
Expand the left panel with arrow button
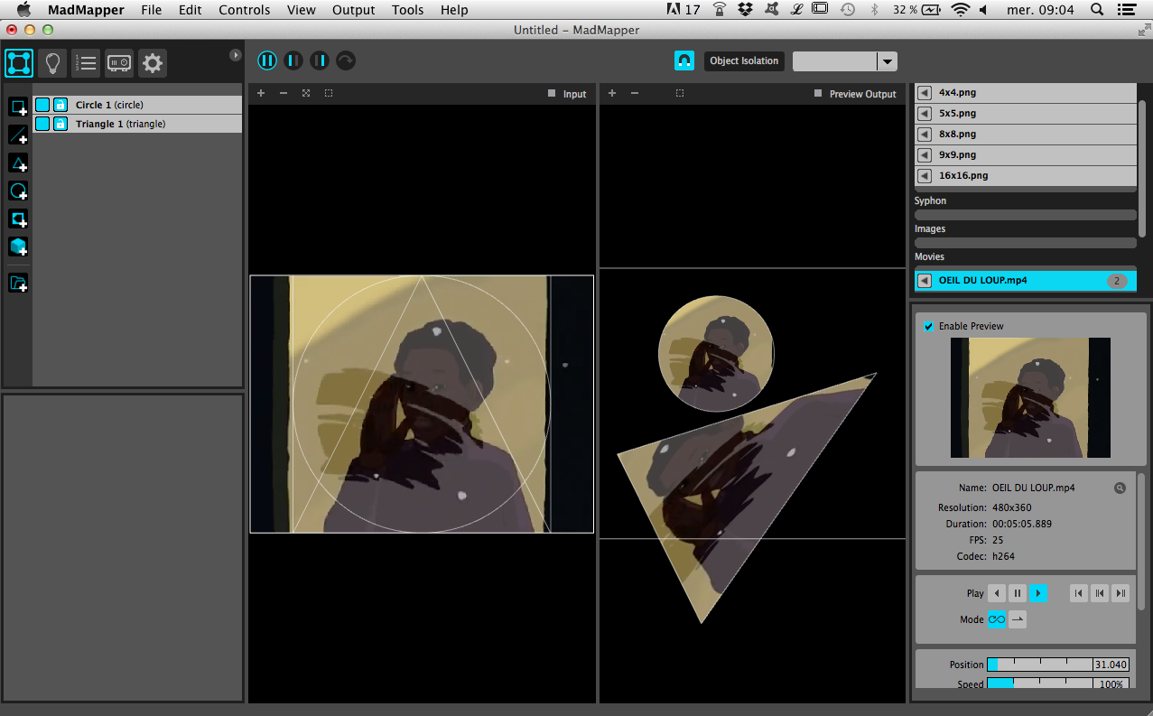click(236, 55)
